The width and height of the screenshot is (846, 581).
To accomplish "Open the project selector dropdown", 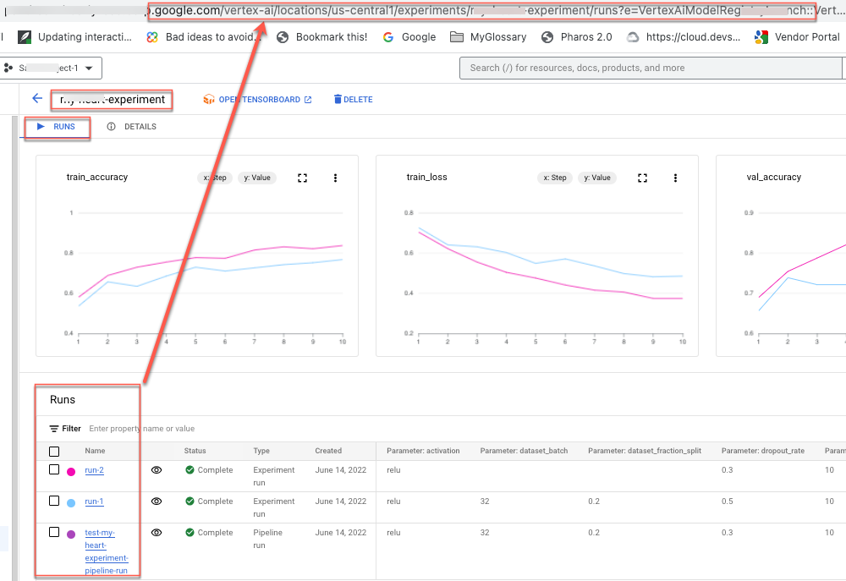I will [x=51, y=69].
